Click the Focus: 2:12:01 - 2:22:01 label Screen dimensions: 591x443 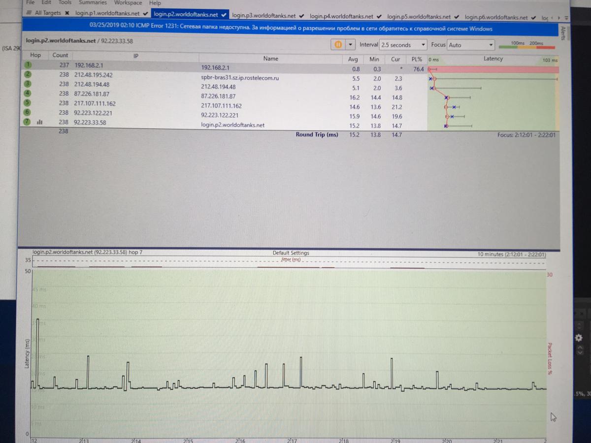click(x=526, y=134)
